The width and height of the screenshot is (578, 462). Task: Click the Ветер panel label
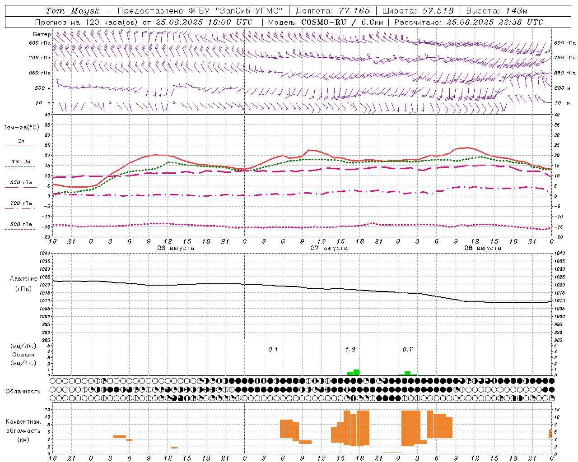click(42, 34)
